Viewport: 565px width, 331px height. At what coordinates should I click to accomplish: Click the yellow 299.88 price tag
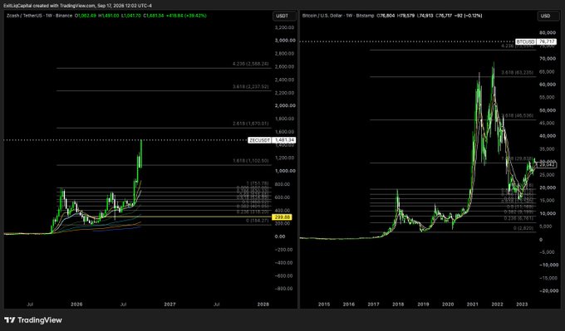[x=282, y=217]
